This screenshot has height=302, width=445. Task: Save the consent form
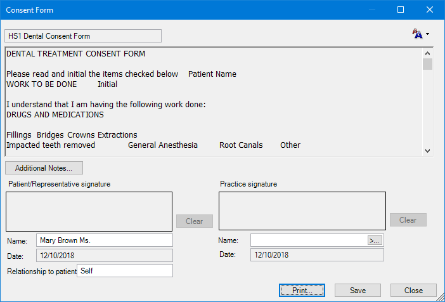coord(358,290)
